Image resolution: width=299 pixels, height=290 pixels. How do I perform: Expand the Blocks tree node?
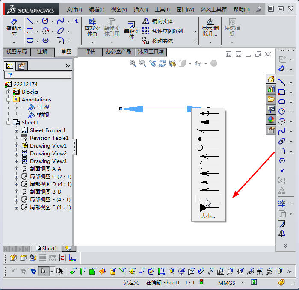click(x=9, y=92)
